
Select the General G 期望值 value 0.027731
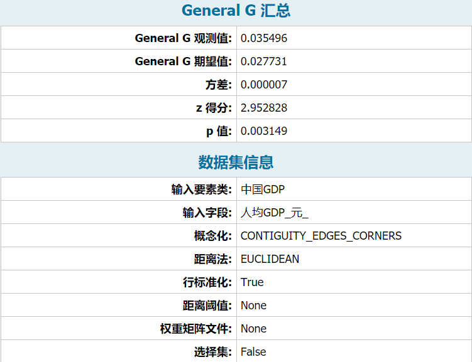point(264,61)
